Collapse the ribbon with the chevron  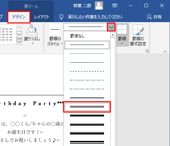tap(165, 52)
